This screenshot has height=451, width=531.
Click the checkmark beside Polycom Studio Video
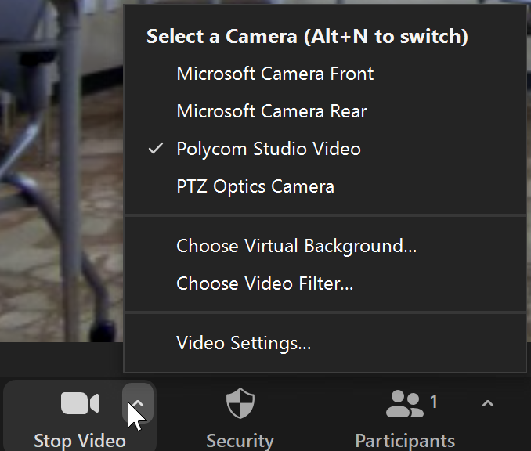156,149
